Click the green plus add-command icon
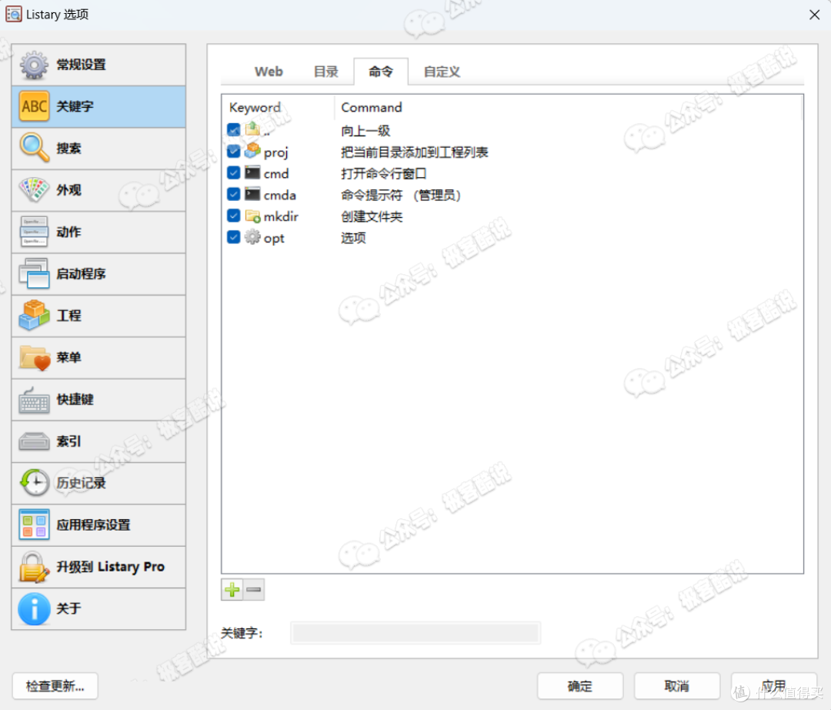Image resolution: width=831 pixels, height=710 pixels. [x=232, y=590]
